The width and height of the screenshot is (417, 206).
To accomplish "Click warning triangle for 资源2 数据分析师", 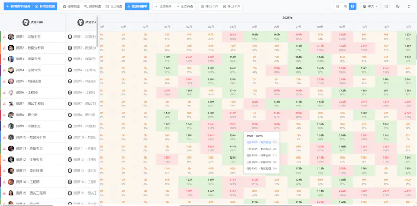I will (4, 48).
